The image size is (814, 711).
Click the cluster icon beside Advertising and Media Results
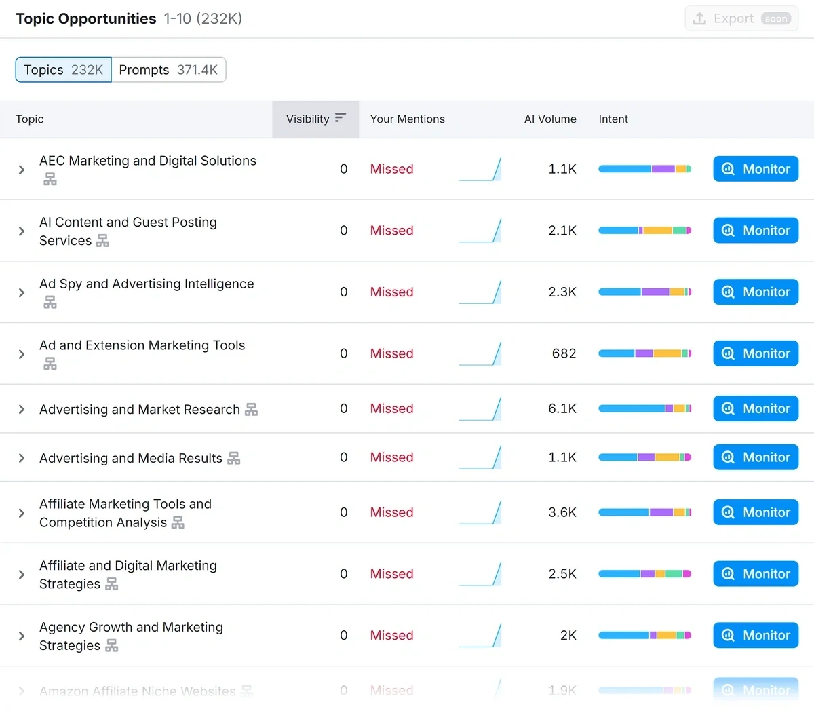[x=233, y=457]
